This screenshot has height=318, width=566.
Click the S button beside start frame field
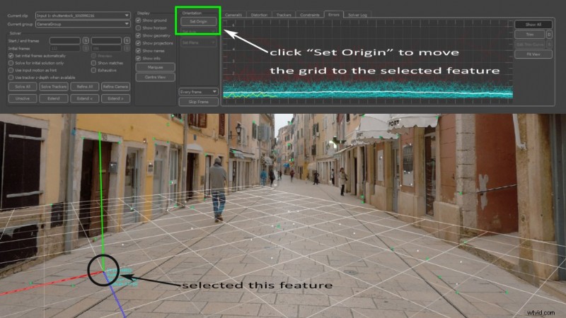coord(86,40)
